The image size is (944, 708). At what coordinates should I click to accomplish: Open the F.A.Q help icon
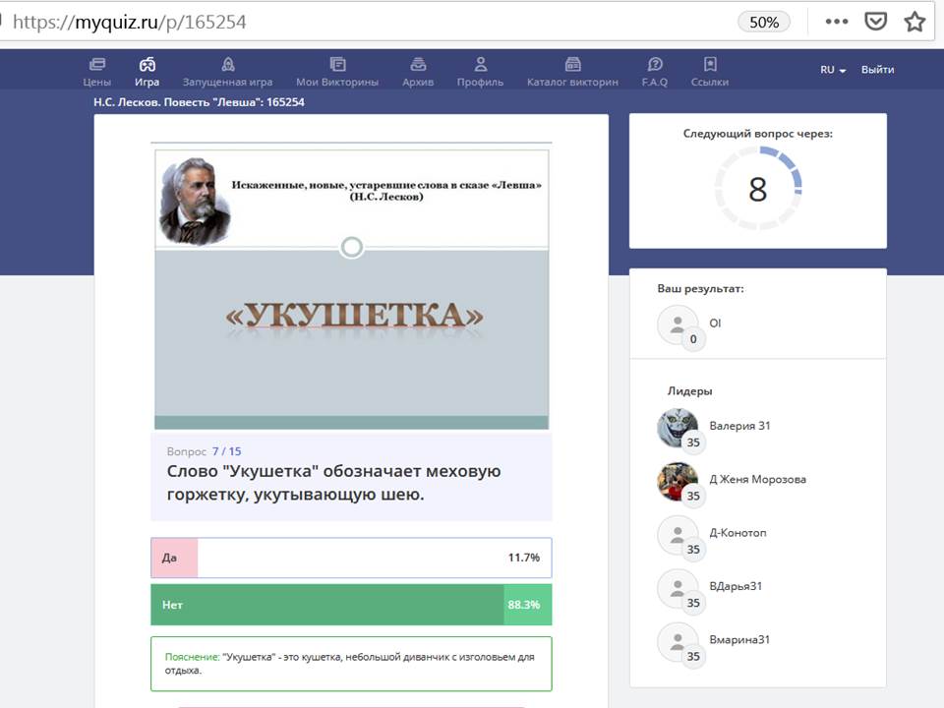pyautogui.click(x=655, y=65)
